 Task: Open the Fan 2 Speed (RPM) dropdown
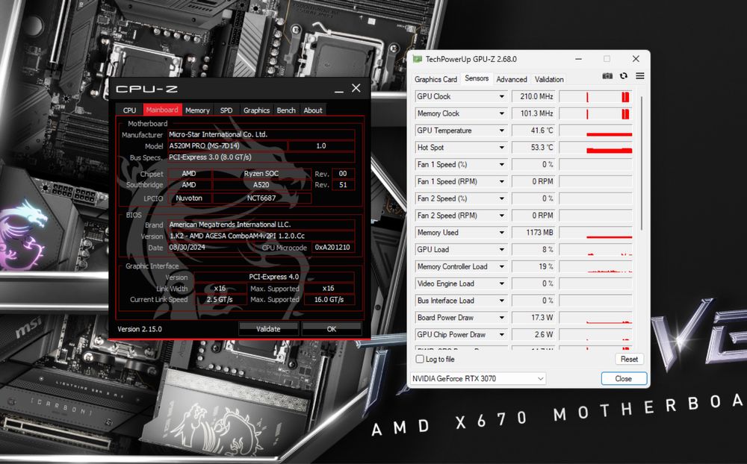point(502,216)
